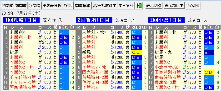
Task: Click the 検索 search button
Action: [68, 6]
